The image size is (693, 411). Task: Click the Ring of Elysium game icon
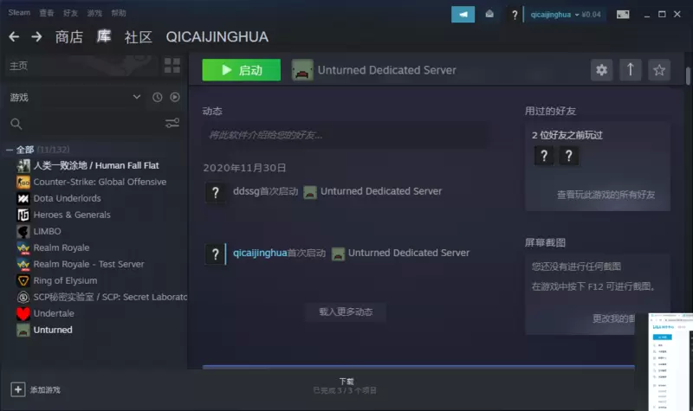[23, 280]
